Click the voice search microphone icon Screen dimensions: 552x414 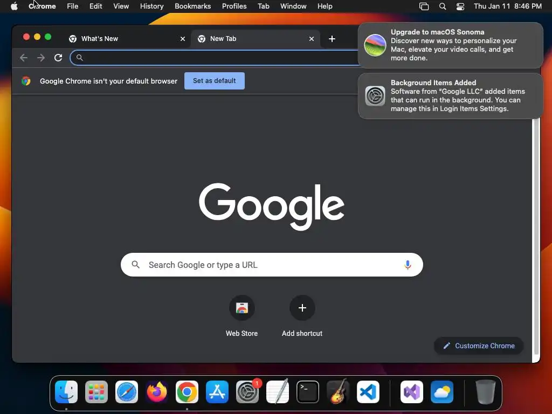tap(408, 265)
